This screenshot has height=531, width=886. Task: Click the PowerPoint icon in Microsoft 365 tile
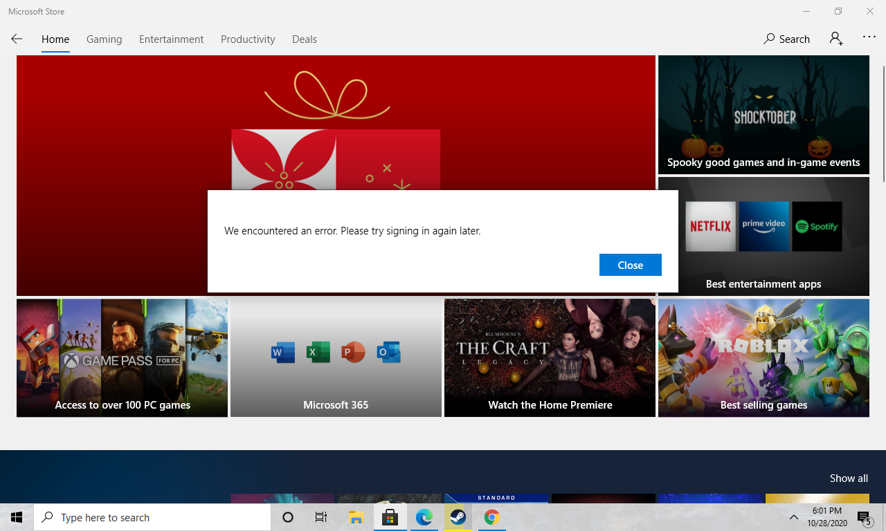354,353
